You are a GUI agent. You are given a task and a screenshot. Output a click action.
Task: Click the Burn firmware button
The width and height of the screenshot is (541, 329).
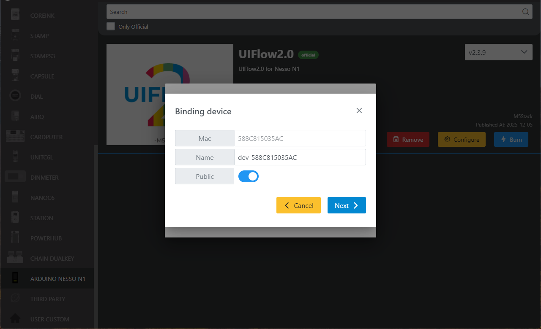(x=511, y=140)
